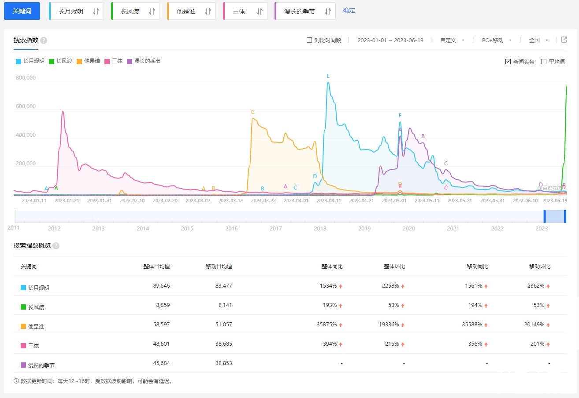Viewport: 579px width, 398px height.
Task: Open help icon next to 搜索指数
Action: point(44,40)
